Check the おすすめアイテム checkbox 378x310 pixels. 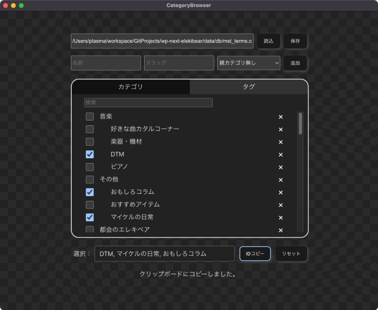coord(90,205)
